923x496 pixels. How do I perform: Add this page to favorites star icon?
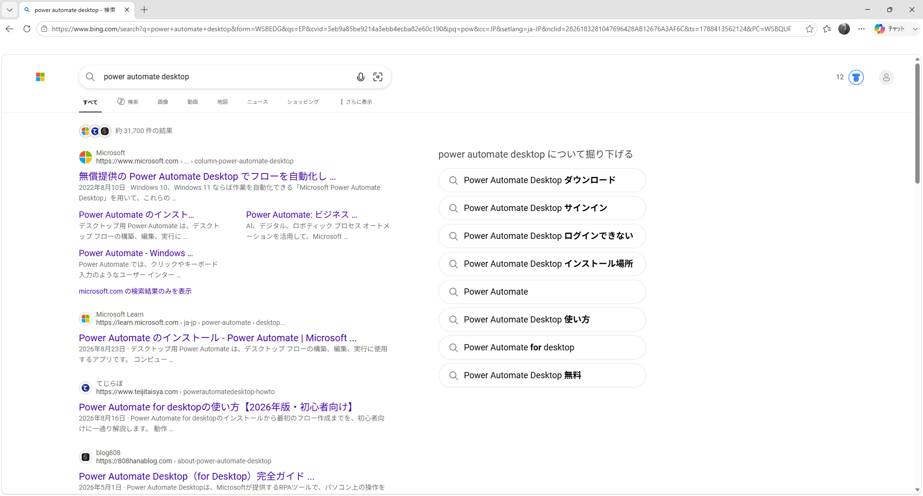[810, 29]
